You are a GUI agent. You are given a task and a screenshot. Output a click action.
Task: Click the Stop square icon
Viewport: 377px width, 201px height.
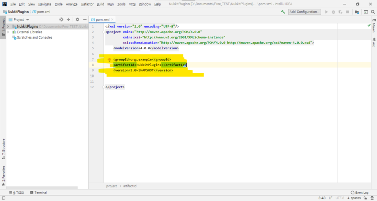[x=347, y=12]
